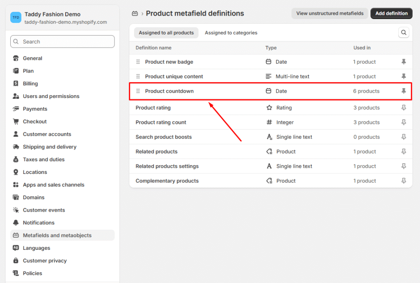Pin the Product rating definition

coord(404,107)
